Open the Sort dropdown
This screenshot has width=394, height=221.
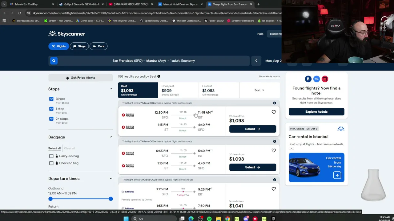coord(259,90)
